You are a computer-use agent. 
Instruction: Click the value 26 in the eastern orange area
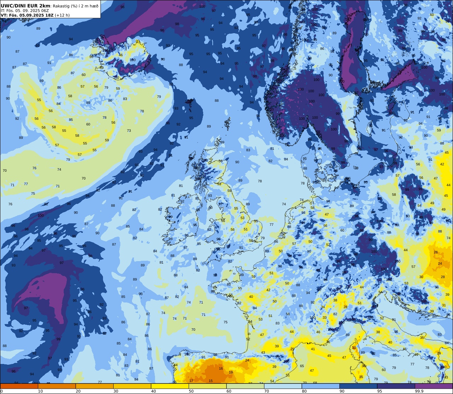[x=436, y=252]
